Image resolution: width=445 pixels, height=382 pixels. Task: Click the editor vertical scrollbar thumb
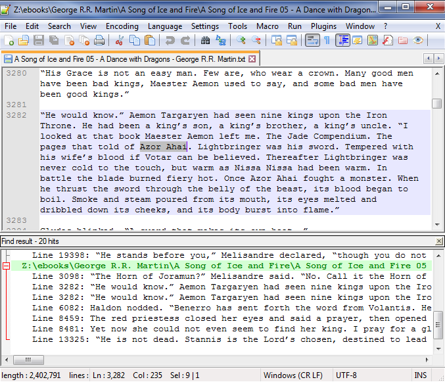pyautogui.click(x=437, y=103)
